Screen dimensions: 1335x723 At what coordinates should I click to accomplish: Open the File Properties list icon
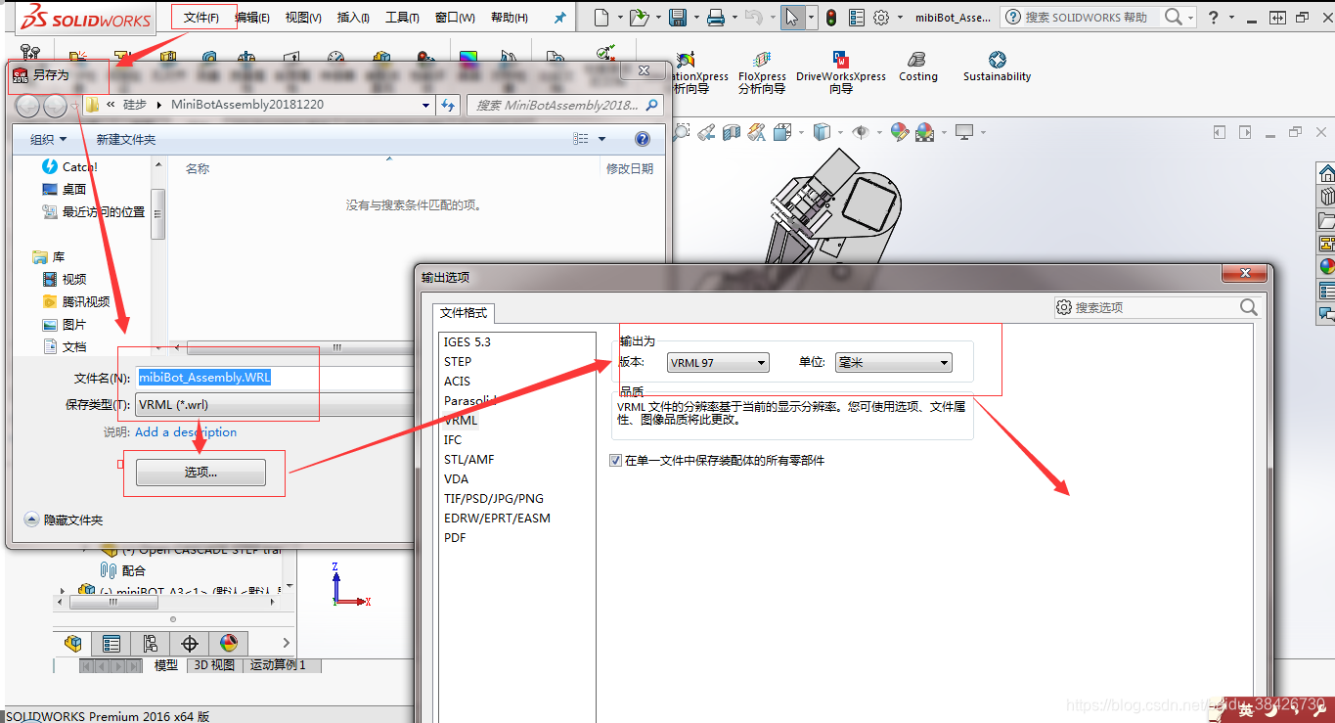tap(857, 18)
